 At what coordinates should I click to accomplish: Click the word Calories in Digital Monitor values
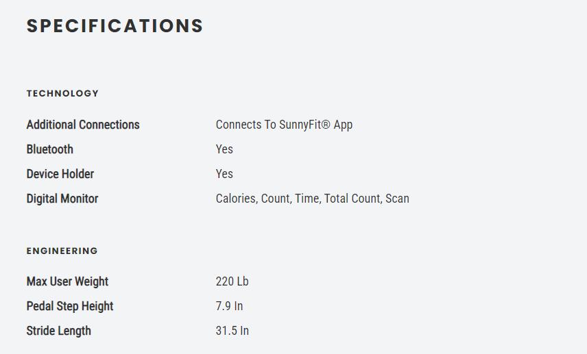point(236,199)
